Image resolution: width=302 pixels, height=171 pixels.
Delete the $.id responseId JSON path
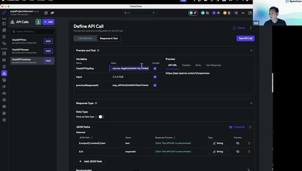[249, 151]
